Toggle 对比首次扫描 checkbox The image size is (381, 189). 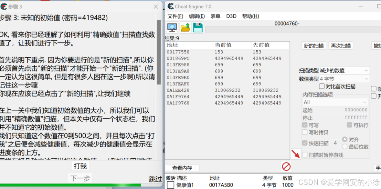click(x=322, y=86)
